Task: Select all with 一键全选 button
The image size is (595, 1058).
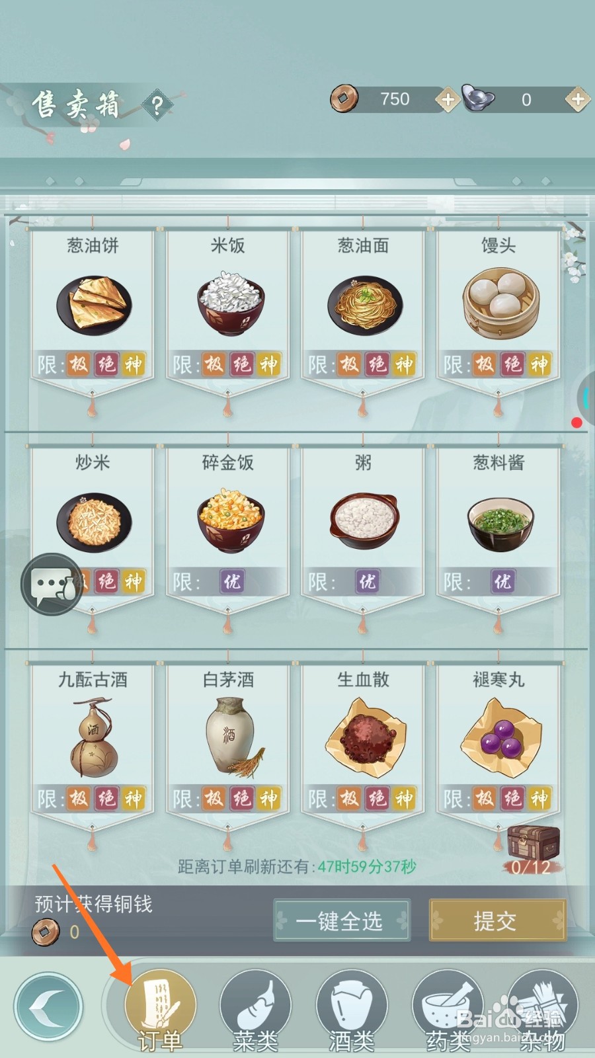Action: click(x=342, y=920)
